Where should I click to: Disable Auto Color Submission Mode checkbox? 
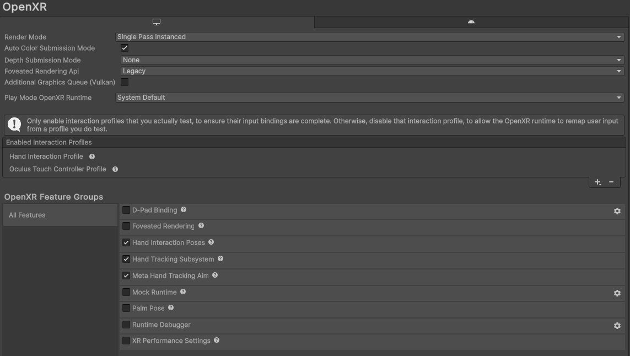pyautogui.click(x=125, y=48)
